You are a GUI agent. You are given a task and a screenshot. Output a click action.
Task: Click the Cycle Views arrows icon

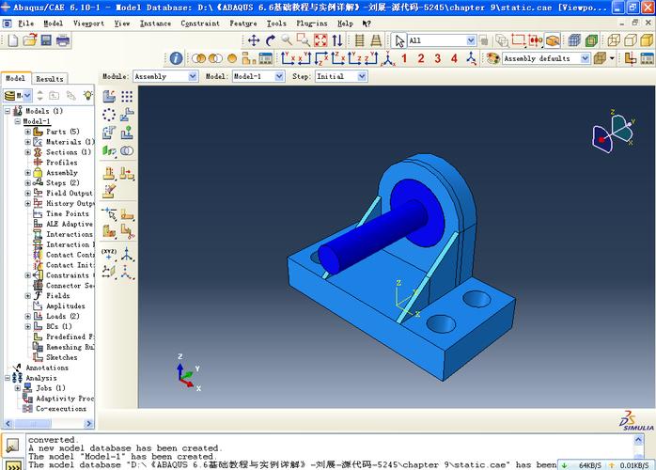click(x=337, y=40)
